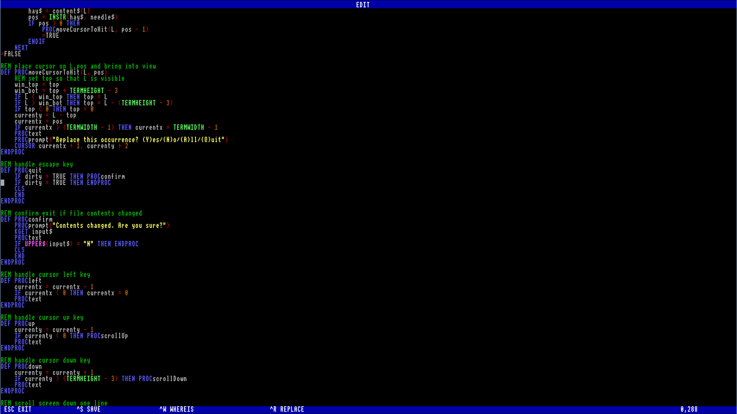The image size is (737, 414).
Task: Click the block text cursor at line start
Action: coord(3,183)
